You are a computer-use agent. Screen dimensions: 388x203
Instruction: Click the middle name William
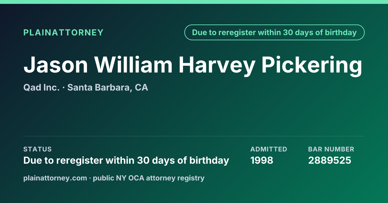click(133, 65)
